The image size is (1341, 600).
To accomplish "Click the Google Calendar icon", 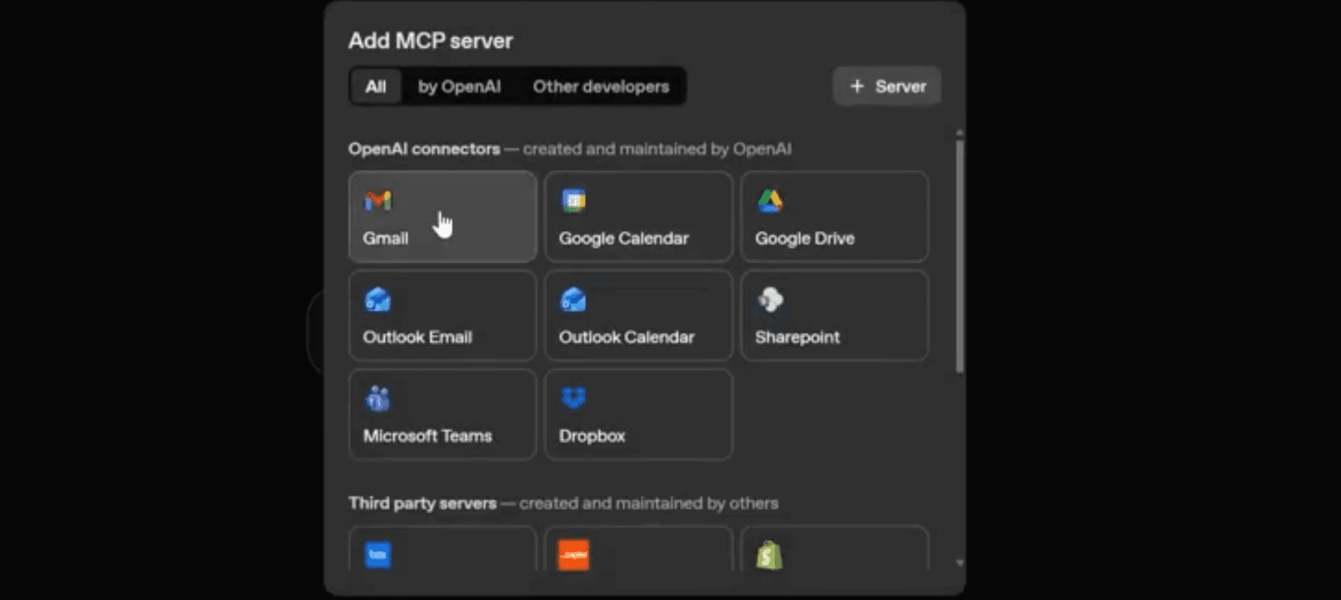I will click(x=574, y=201).
